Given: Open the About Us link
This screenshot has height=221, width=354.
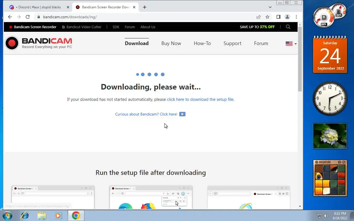Looking at the screenshot, I should [x=148, y=27].
